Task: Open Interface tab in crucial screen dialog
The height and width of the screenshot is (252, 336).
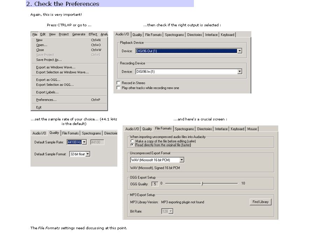Action: tap(221, 129)
